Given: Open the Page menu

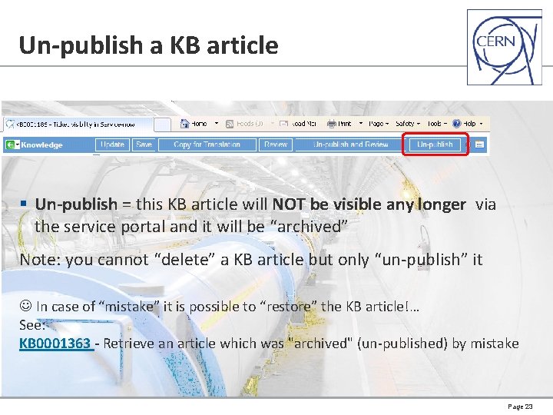Looking at the screenshot, I should point(379,124).
